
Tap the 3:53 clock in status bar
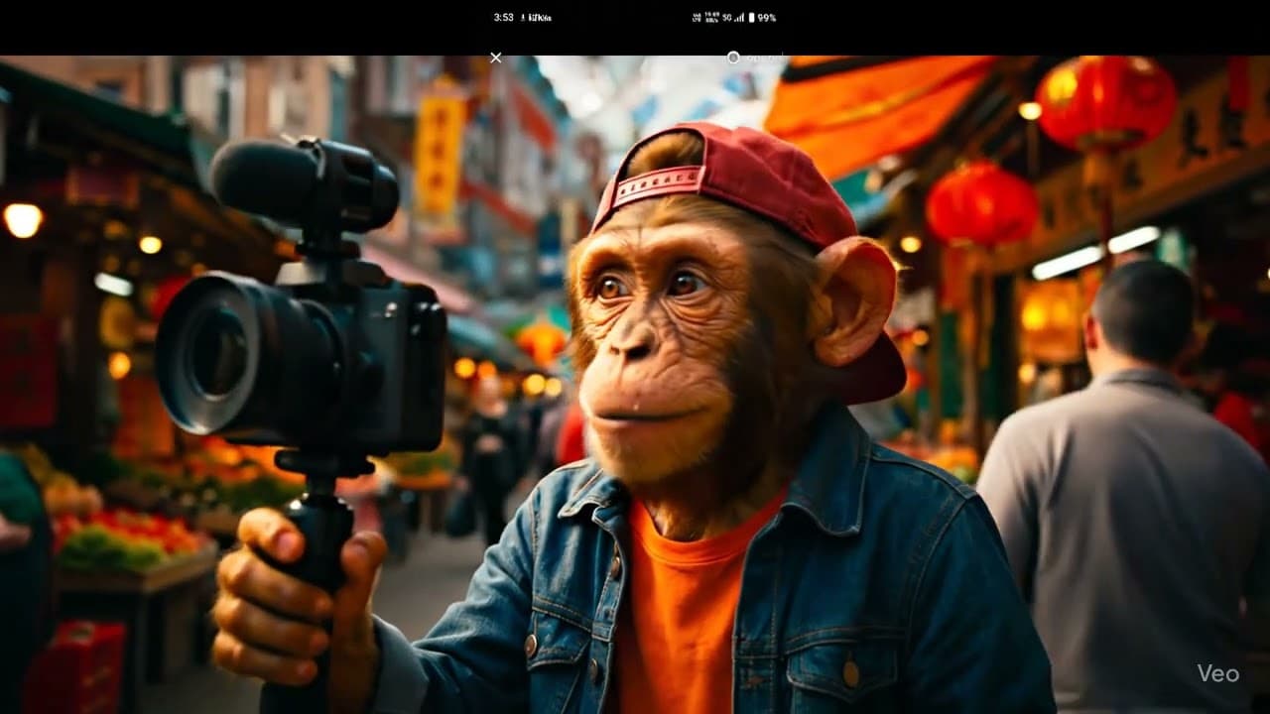[x=504, y=18]
